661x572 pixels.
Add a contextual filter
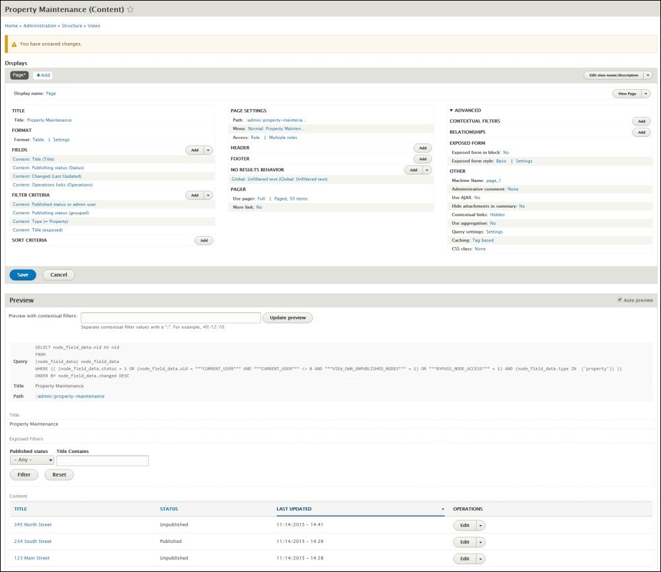pos(642,121)
